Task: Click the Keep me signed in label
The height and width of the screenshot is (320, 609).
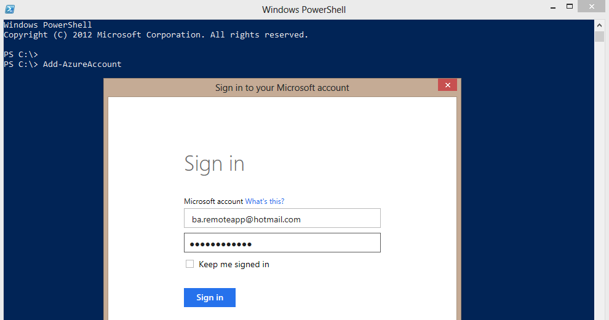Action: click(234, 264)
